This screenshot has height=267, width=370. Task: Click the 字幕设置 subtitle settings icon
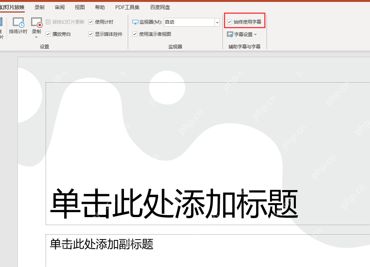point(230,35)
